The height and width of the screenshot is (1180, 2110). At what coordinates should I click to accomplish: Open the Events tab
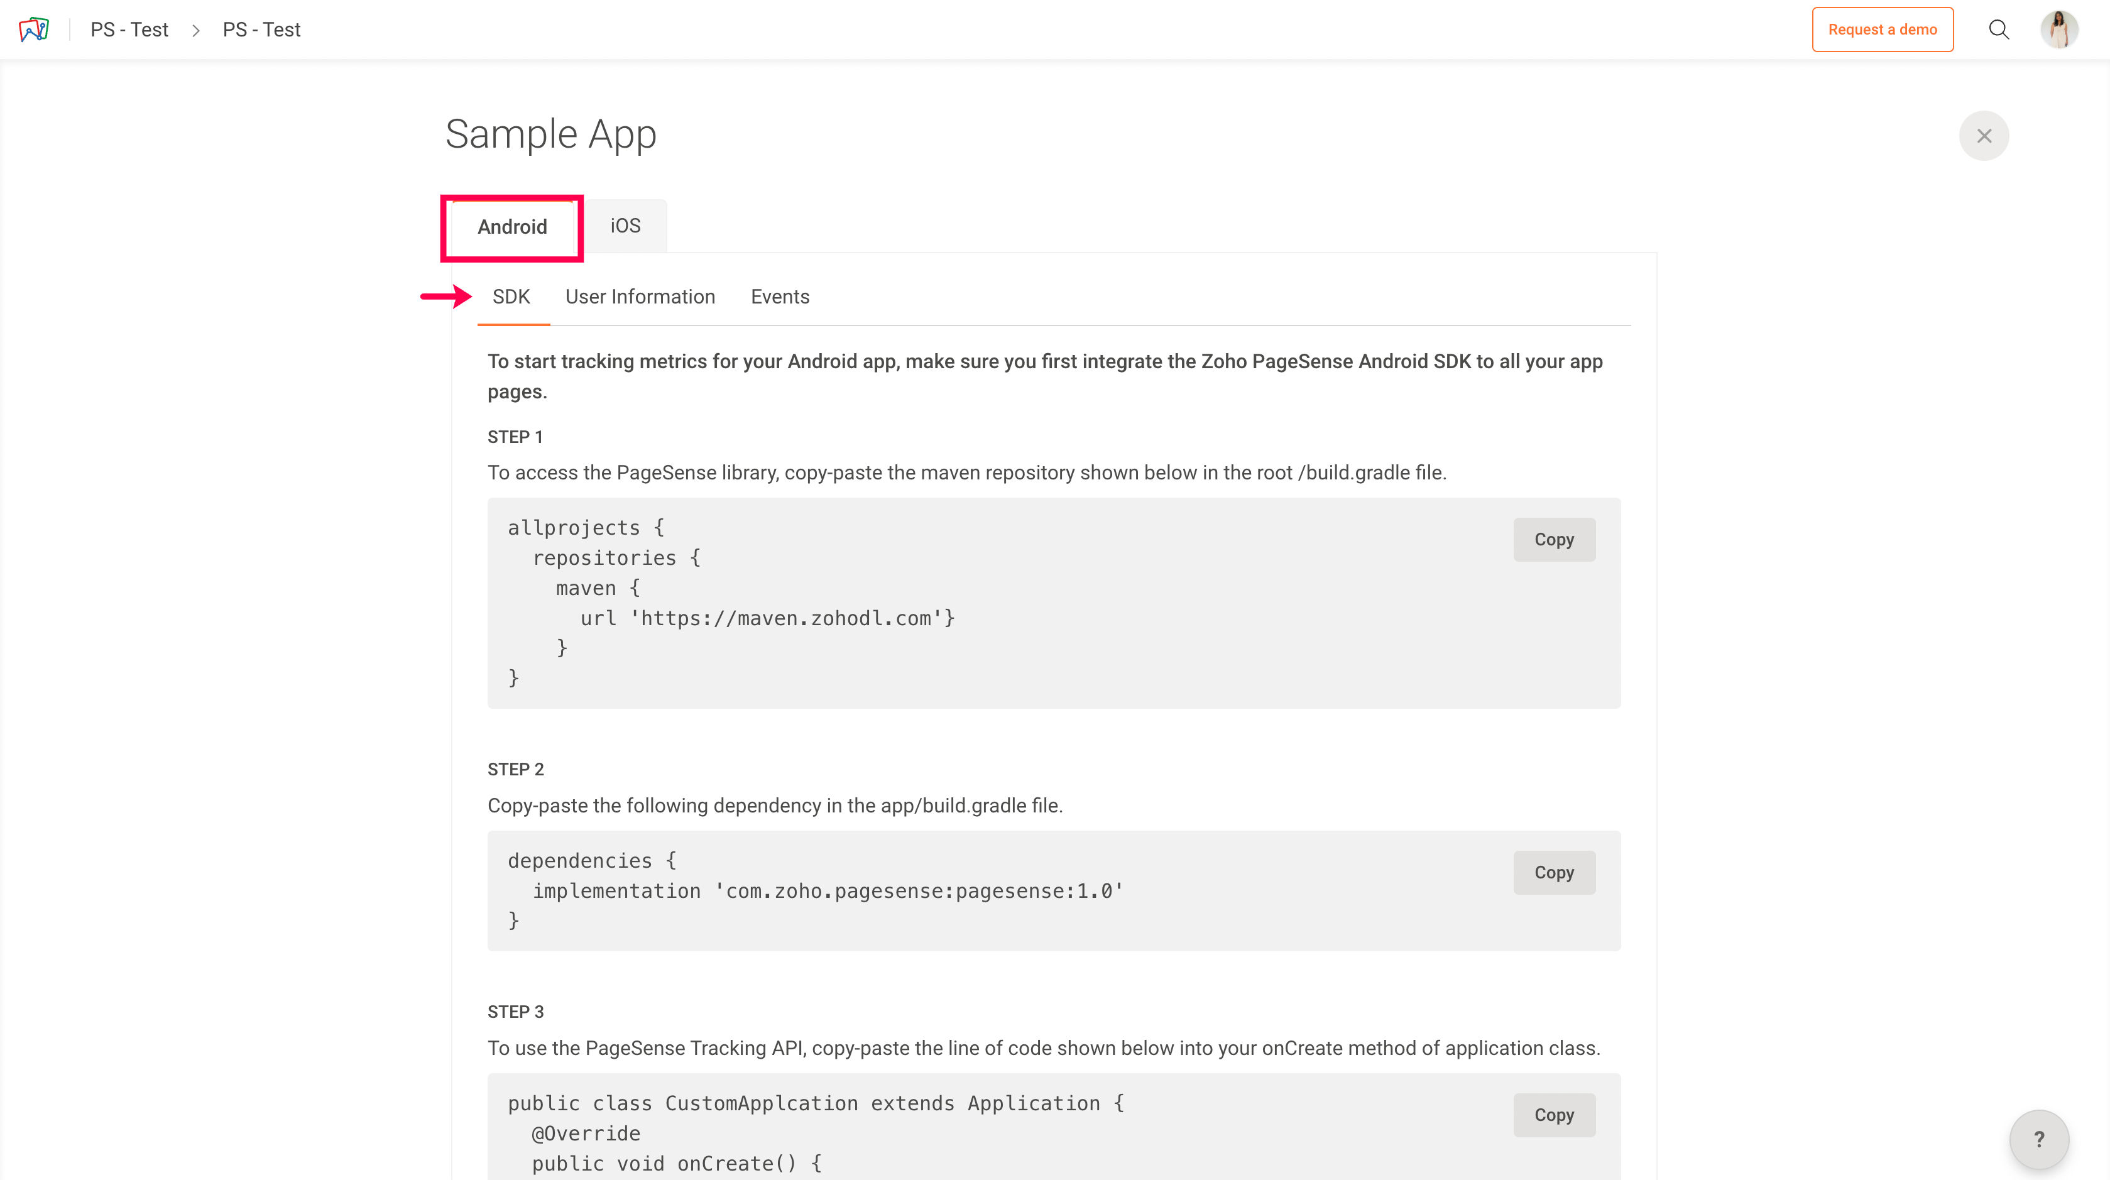(780, 297)
